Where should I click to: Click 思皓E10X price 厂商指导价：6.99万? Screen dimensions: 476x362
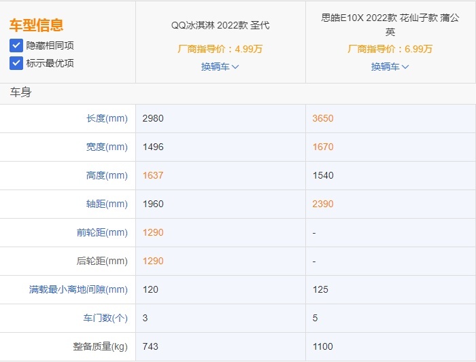pyautogui.click(x=390, y=49)
